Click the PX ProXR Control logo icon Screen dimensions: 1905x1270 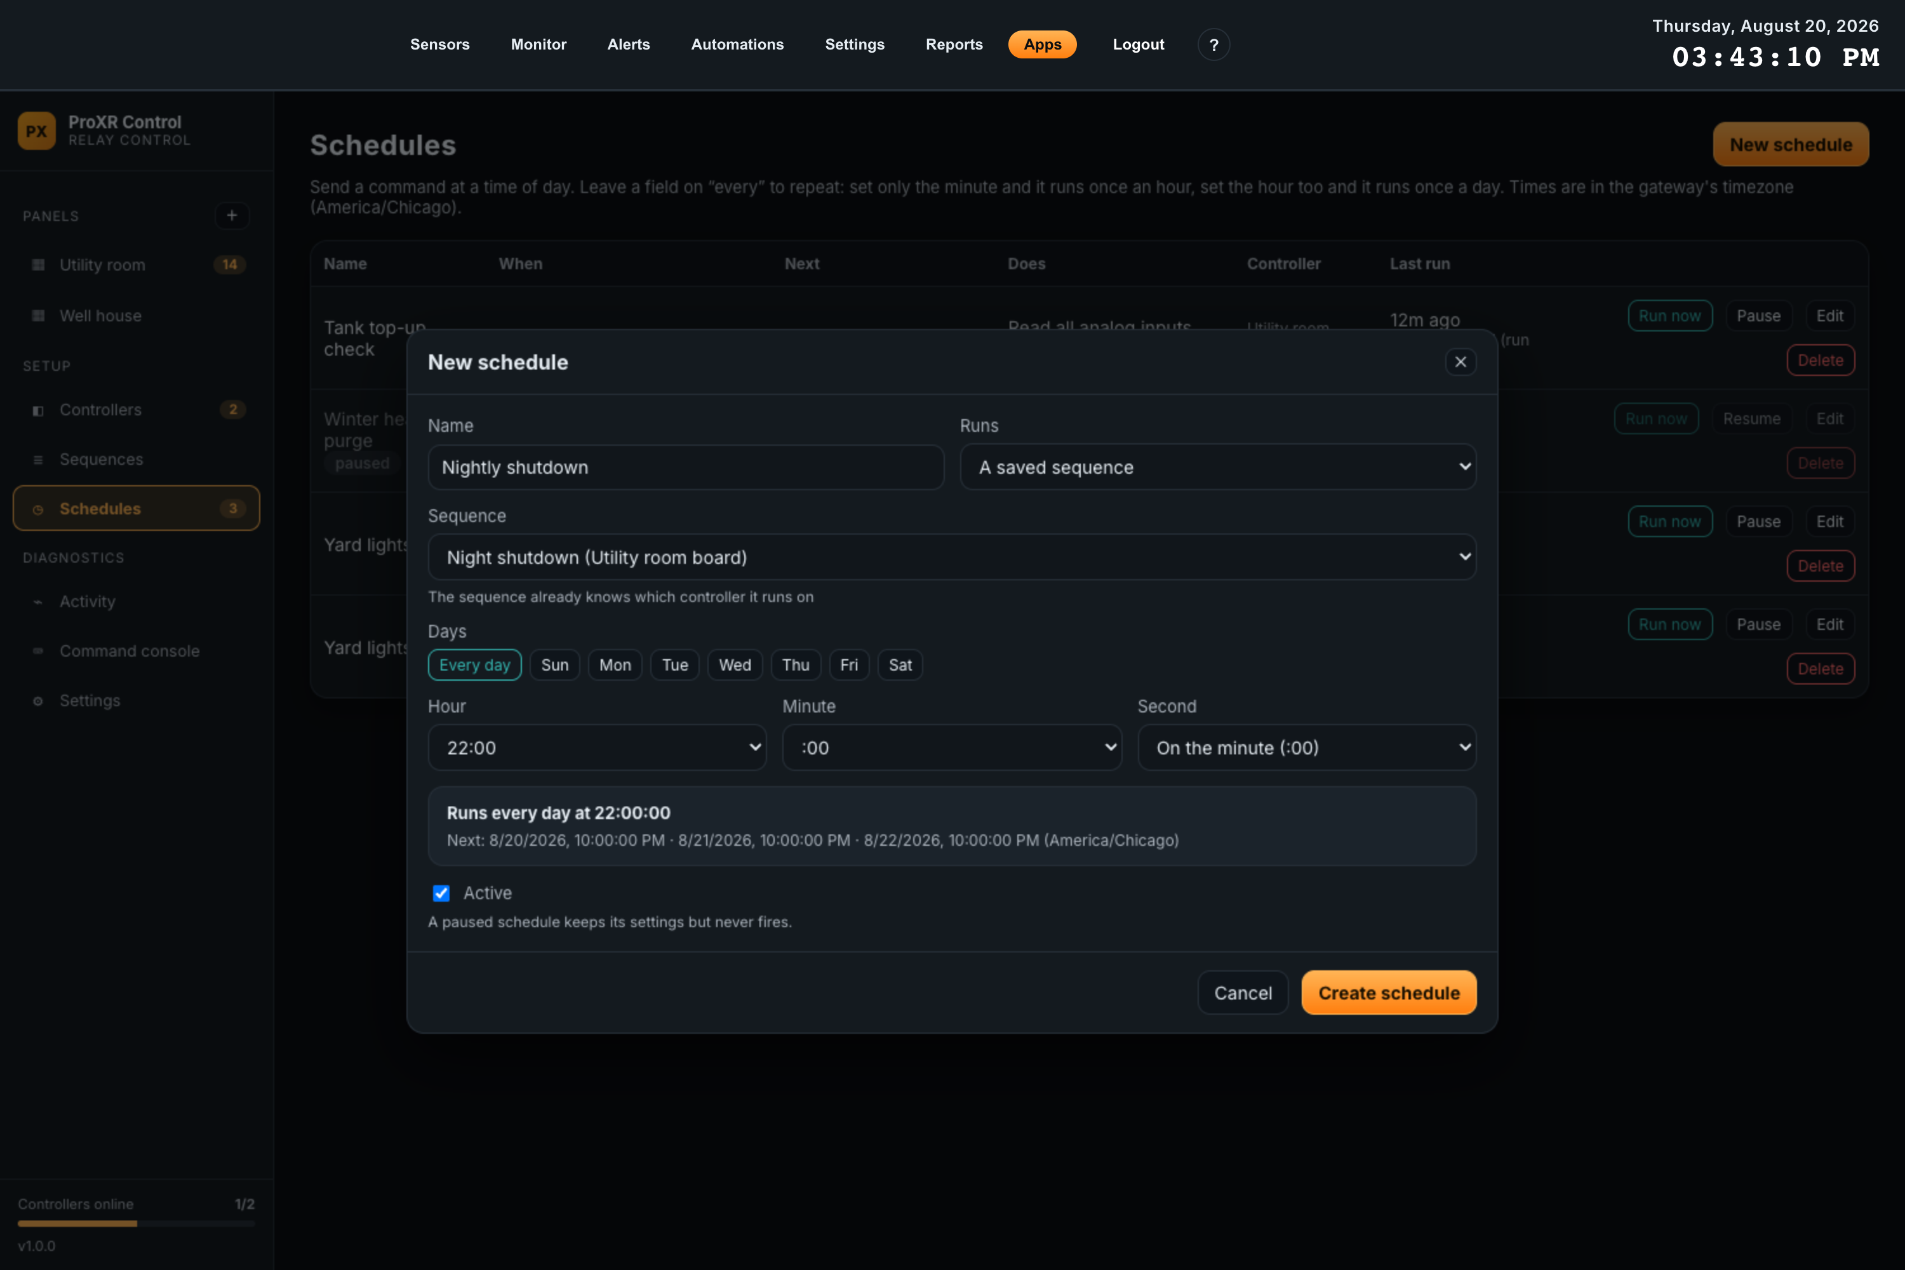pos(36,130)
